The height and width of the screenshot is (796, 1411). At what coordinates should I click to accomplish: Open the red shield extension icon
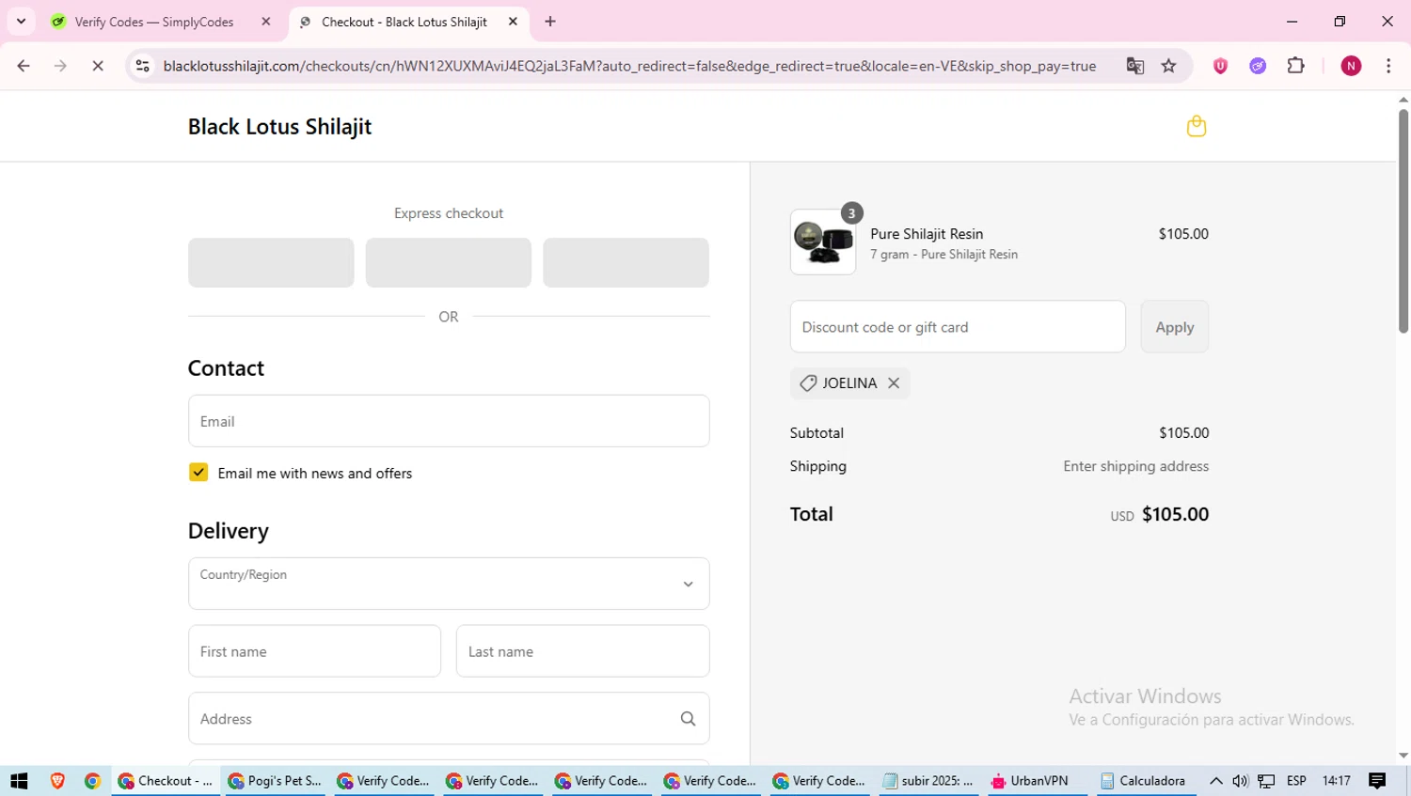tap(1220, 66)
